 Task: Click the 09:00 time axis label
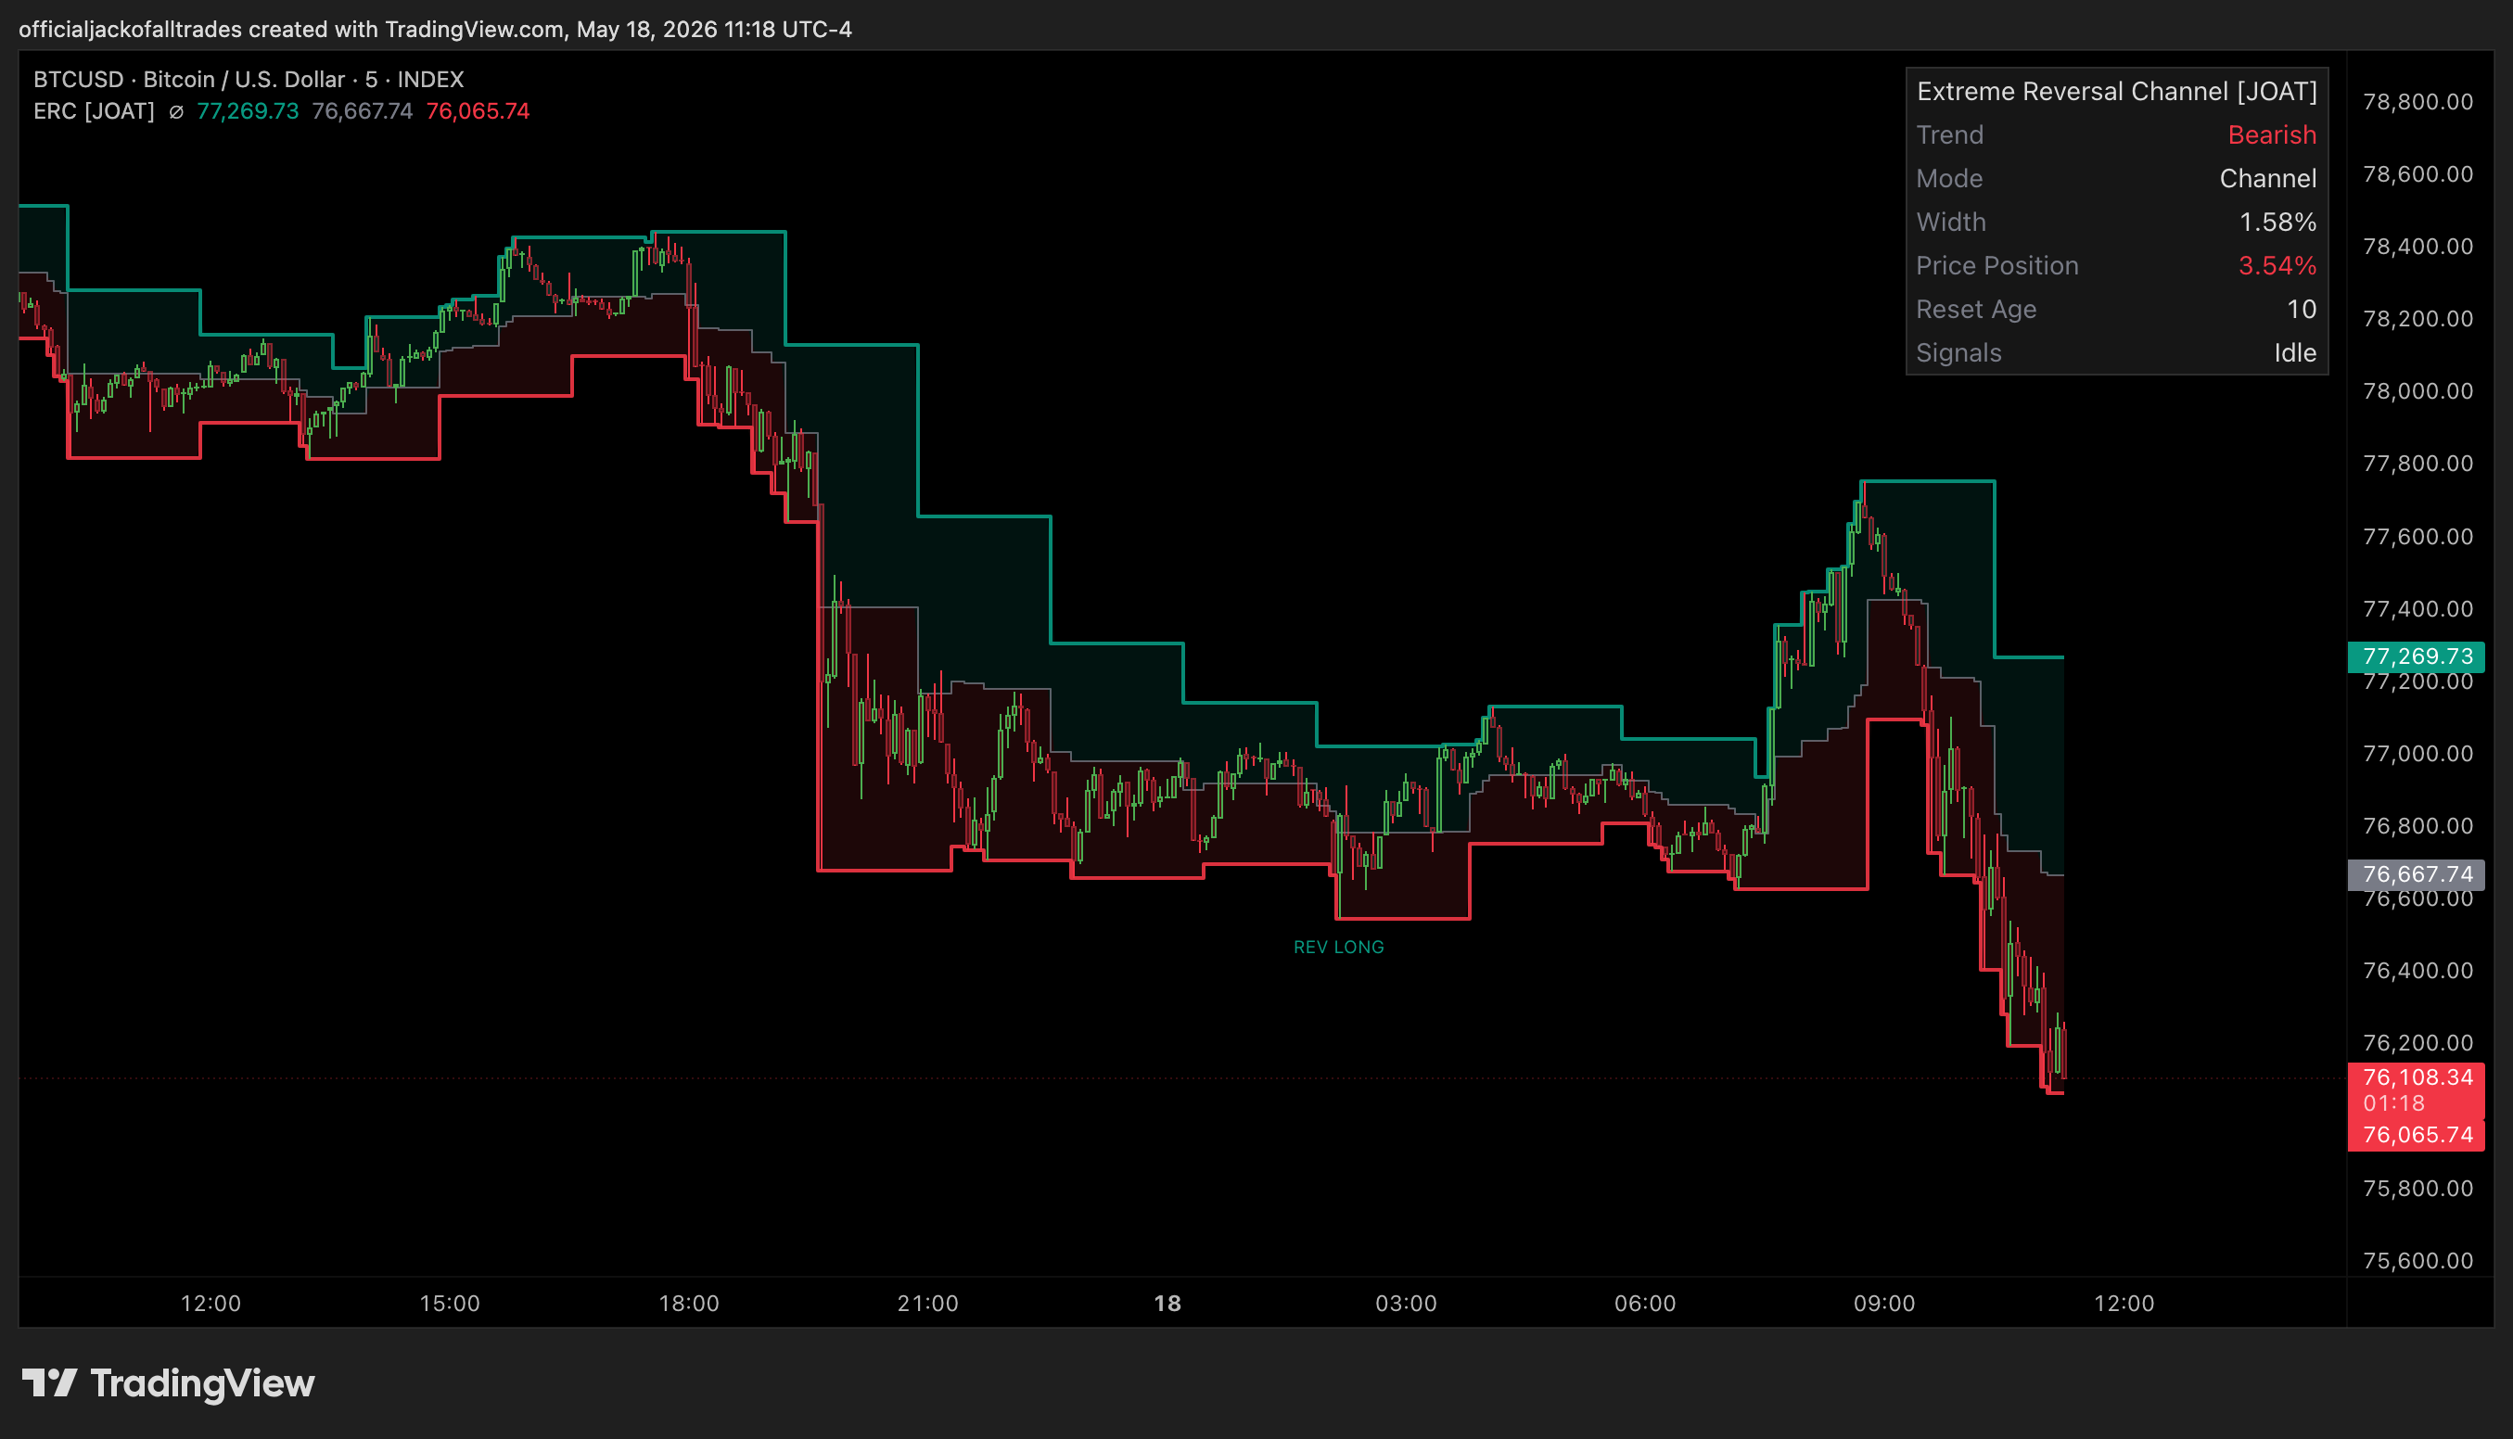click(x=1884, y=1304)
